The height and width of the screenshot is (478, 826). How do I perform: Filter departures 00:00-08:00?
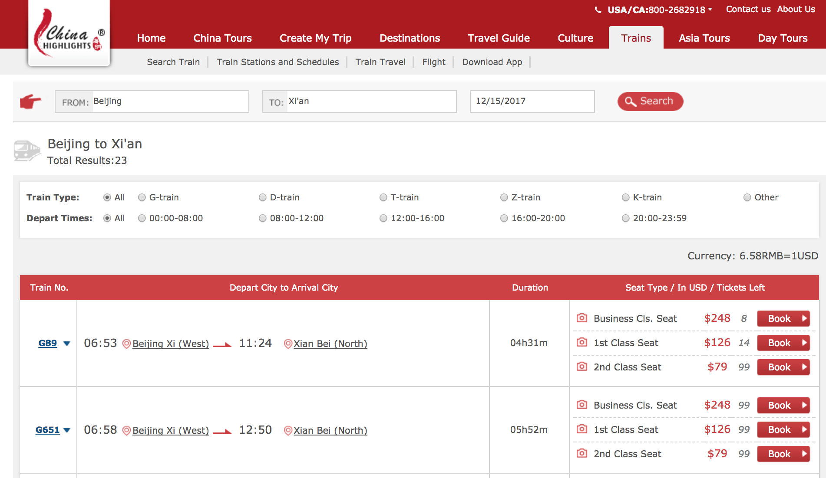142,218
